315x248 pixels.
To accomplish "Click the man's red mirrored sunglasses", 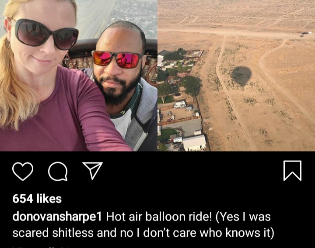I will [x=118, y=59].
